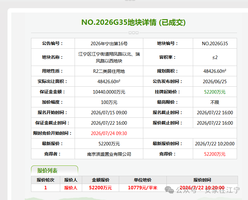Click red auction start 2026/07/24 09:30
The width and height of the screenshot is (248, 200).
pyautogui.click(x=109, y=133)
